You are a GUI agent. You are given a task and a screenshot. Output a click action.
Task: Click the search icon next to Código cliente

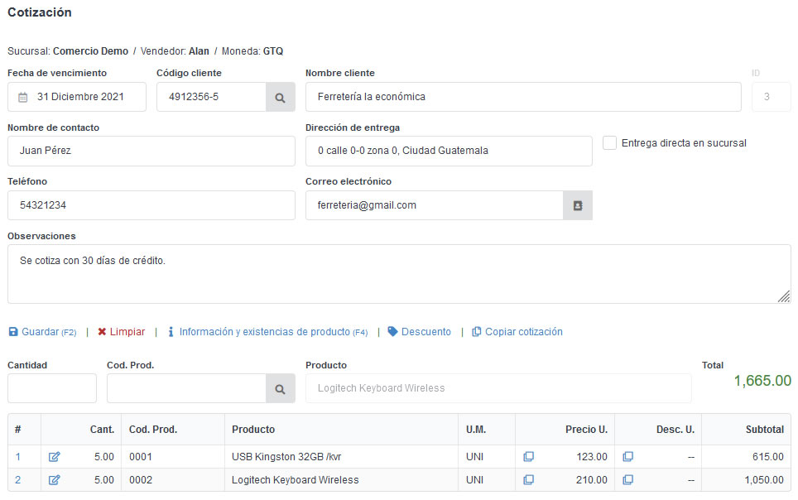280,97
